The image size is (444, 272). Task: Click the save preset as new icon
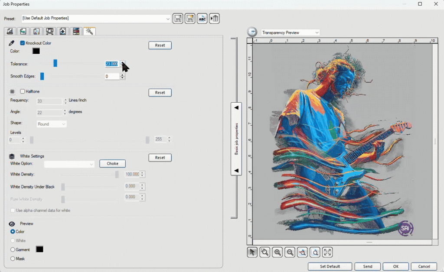click(x=189, y=18)
